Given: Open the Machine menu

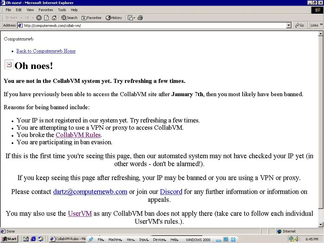Looking at the screenshot, I should coord(115,240).
